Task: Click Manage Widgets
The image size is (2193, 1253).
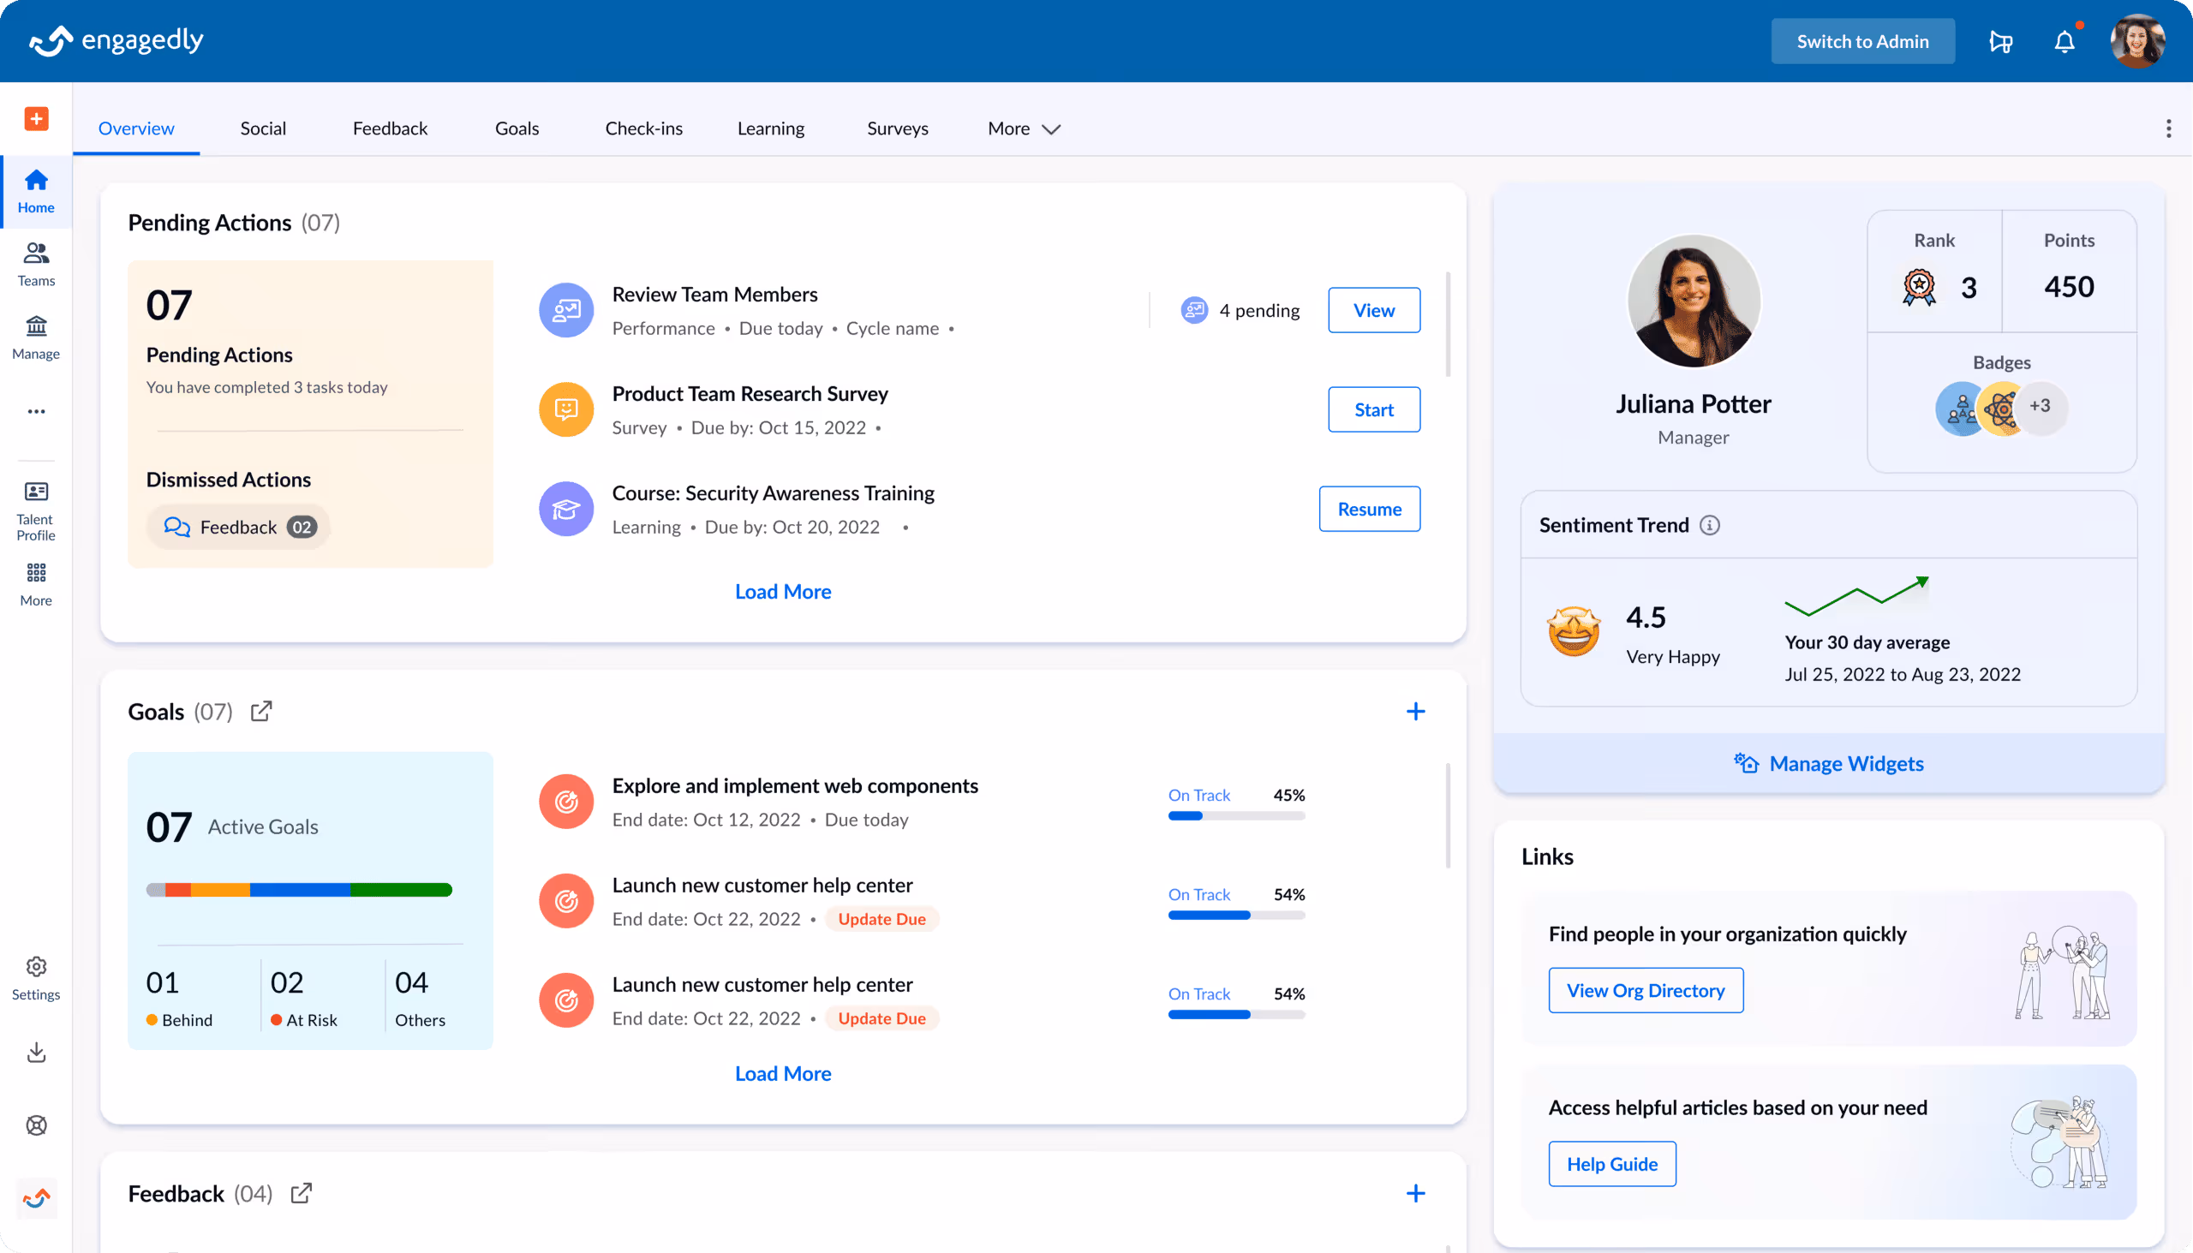Action: (x=1829, y=763)
